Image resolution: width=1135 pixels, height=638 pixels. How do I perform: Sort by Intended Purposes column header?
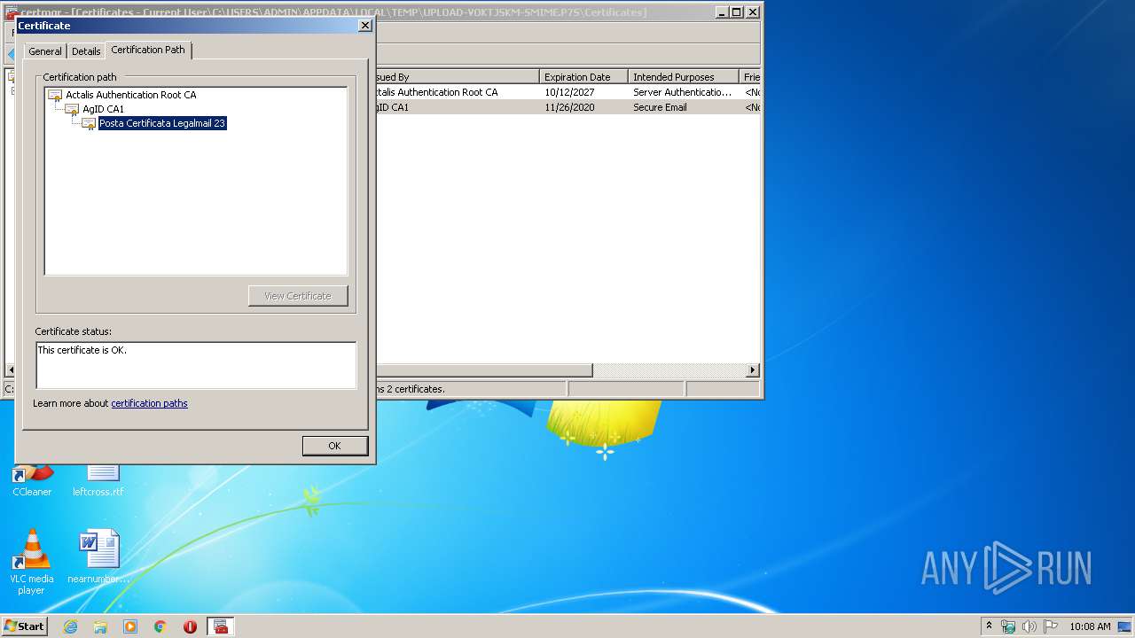point(683,77)
